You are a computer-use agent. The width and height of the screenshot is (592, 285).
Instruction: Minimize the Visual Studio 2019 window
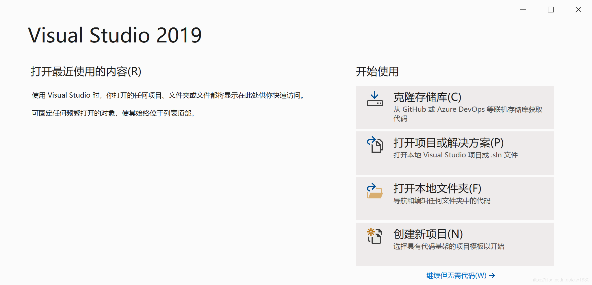point(523,10)
